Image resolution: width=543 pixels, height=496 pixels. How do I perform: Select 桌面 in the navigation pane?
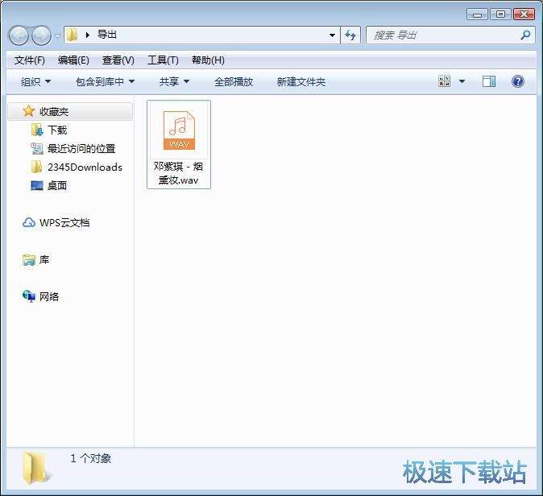(x=57, y=186)
